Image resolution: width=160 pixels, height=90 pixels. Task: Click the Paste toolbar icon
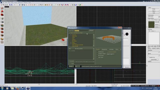(x=43, y=5)
